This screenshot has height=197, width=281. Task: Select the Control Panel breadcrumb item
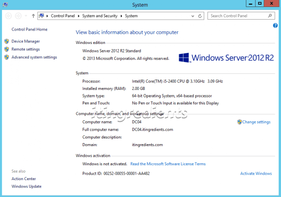point(63,16)
